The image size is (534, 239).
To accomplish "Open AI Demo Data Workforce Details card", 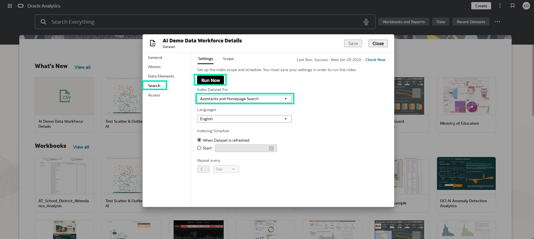I will tap(65, 105).
